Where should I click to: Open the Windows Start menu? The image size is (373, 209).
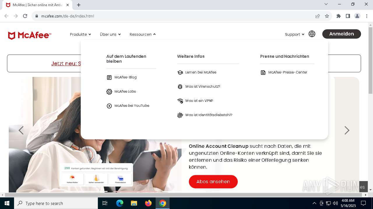pos(7,203)
